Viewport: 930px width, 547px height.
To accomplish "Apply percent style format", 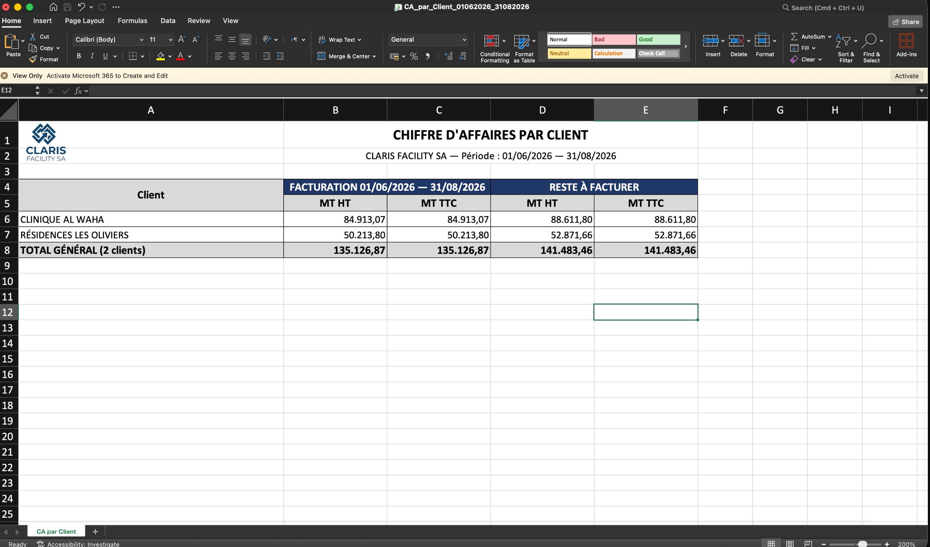I will (414, 56).
